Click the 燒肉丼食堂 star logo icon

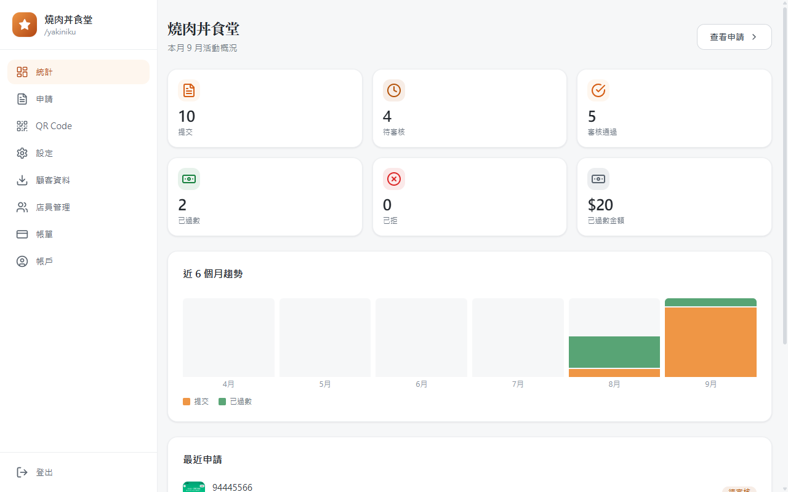coord(25,25)
